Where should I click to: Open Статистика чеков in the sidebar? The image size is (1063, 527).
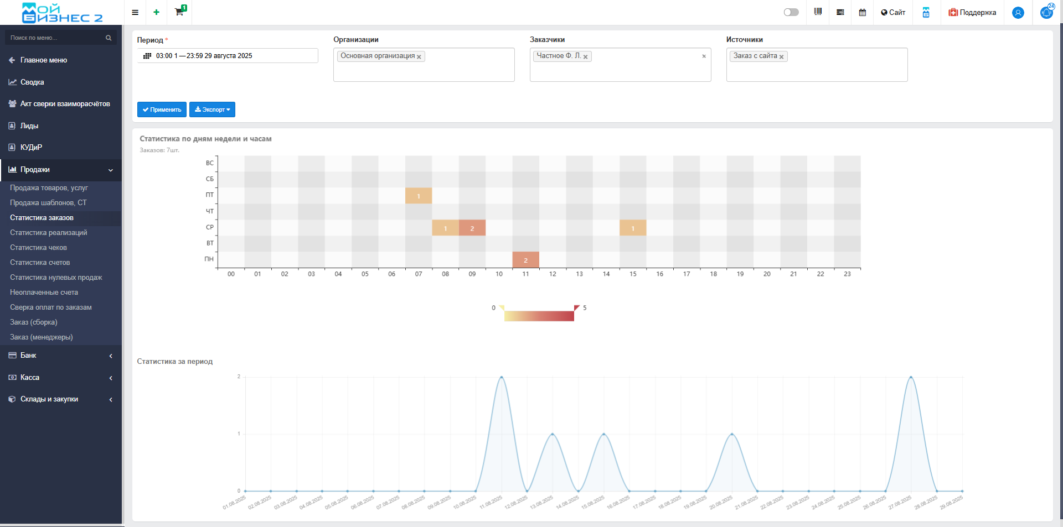pos(38,248)
